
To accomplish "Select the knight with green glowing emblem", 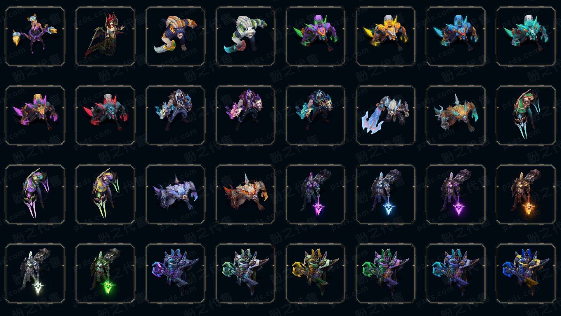I will (105, 274).
